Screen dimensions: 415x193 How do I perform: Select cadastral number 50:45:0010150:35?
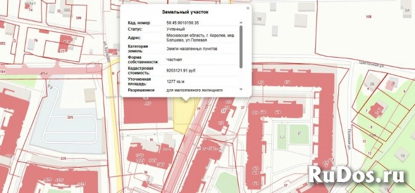pos(183,23)
